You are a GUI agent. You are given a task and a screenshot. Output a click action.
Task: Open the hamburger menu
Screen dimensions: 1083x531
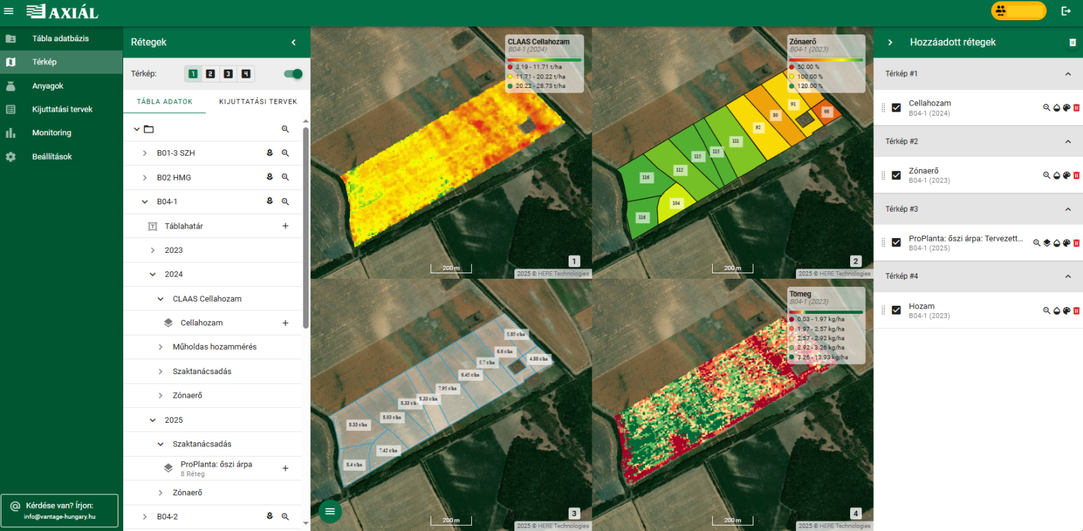tap(9, 11)
